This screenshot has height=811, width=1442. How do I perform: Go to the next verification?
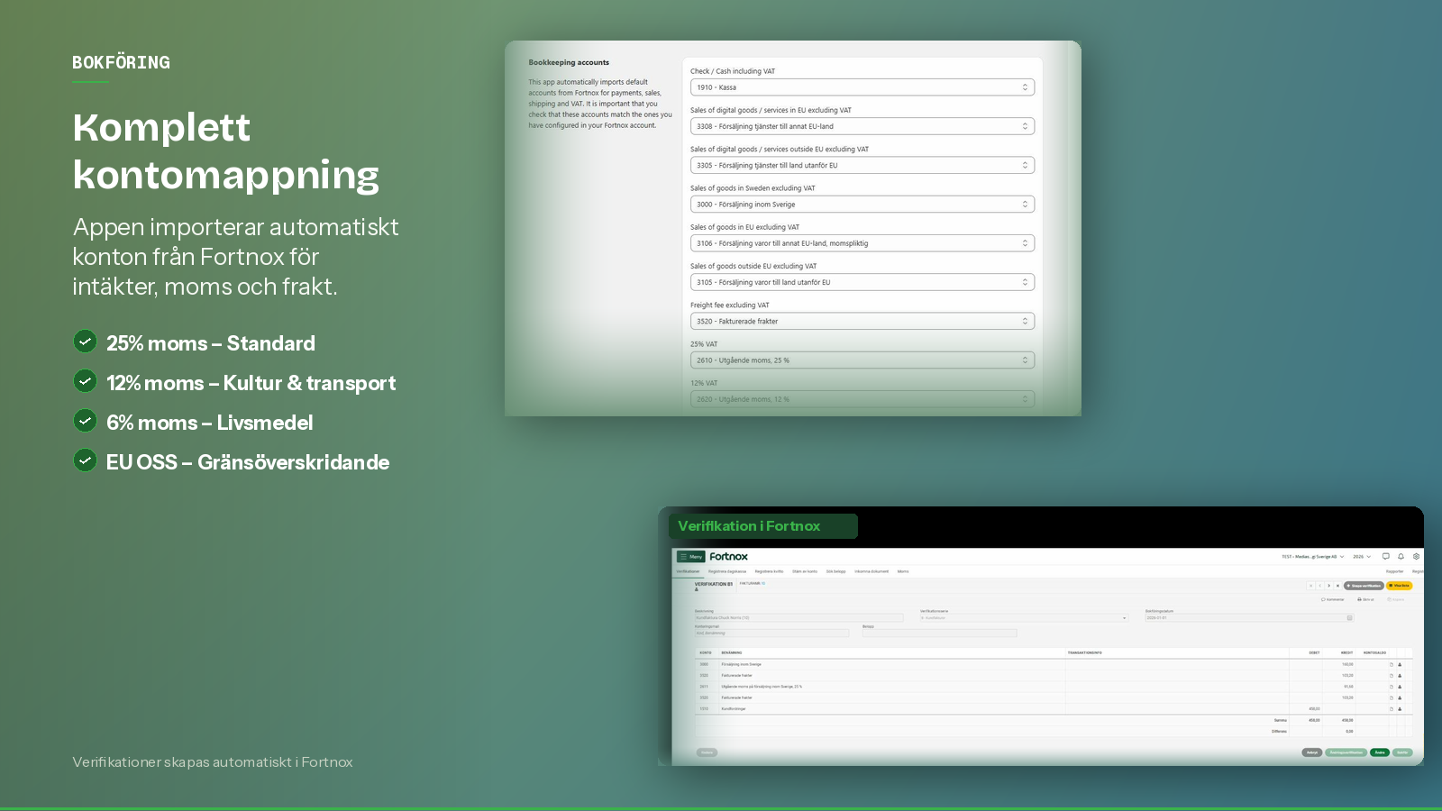pyautogui.click(x=1329, y=586)
